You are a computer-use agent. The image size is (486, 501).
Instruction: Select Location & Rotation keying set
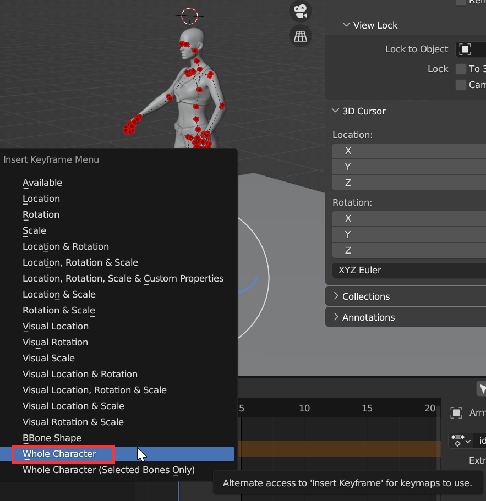point(65,246)
